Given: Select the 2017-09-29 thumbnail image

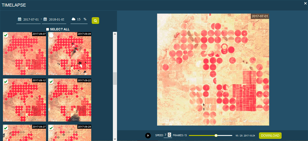Looking at the screenshot, I should click(x=70, y=133).
